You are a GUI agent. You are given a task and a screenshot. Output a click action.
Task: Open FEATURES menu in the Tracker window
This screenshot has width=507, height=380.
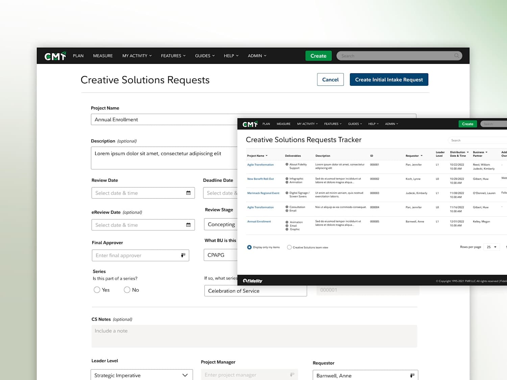333,124
